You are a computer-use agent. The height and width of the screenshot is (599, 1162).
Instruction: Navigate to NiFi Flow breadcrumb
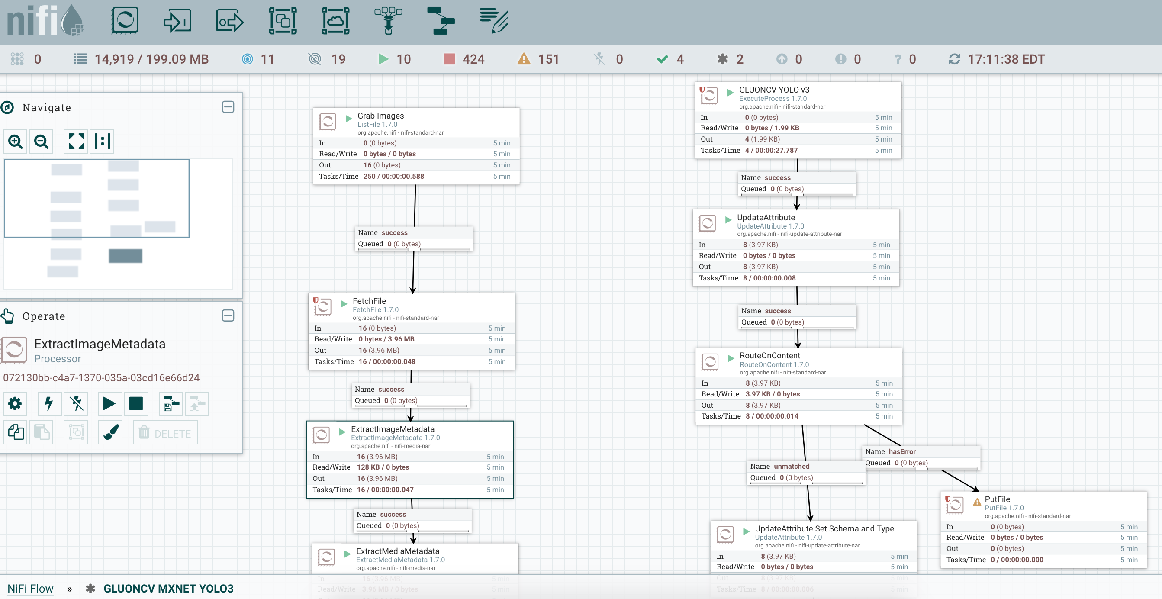30,588
